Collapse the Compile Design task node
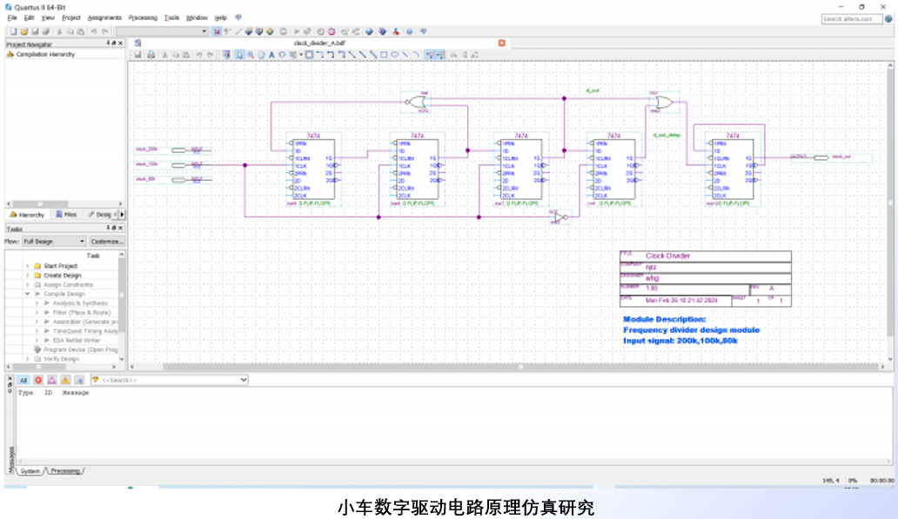This screenshot has height=519, width=898. point(27,294)
